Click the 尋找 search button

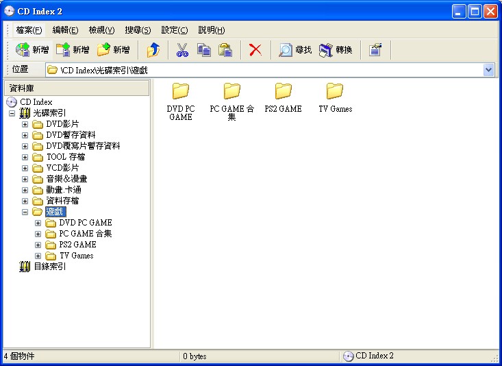[295, 50]
